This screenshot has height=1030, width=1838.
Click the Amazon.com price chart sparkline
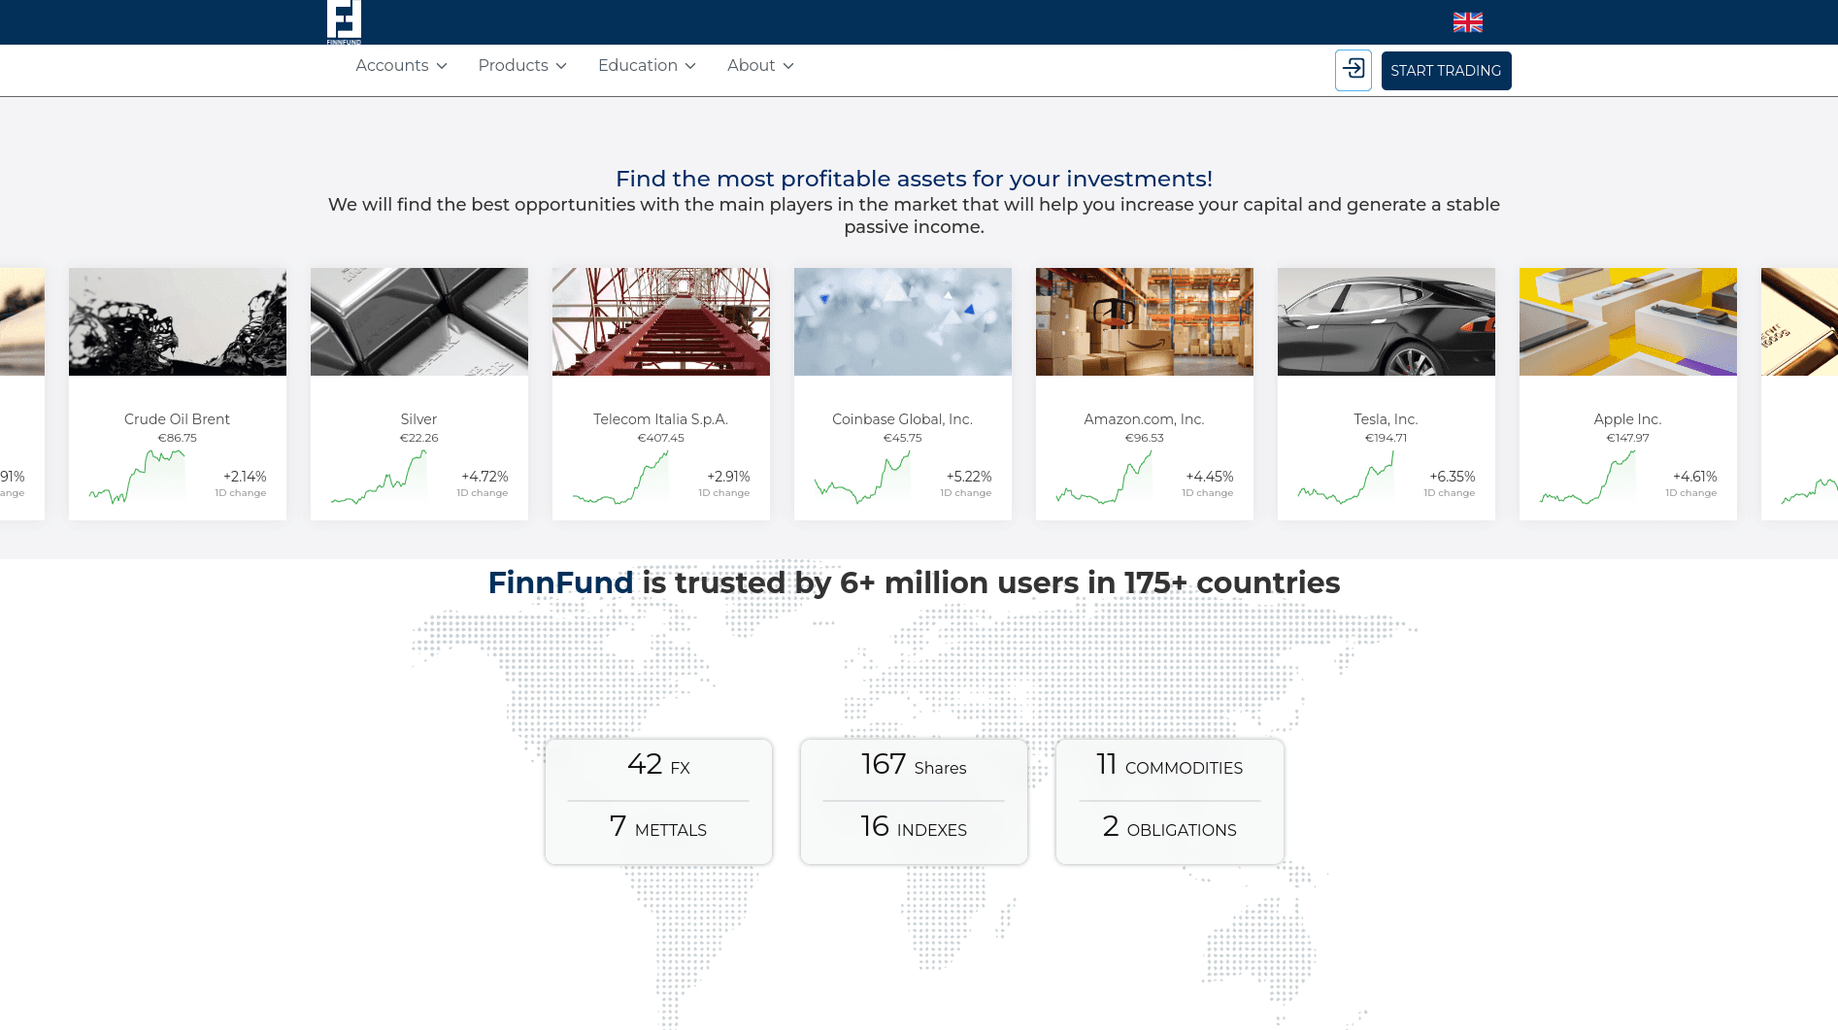[x=1104, y=481]
